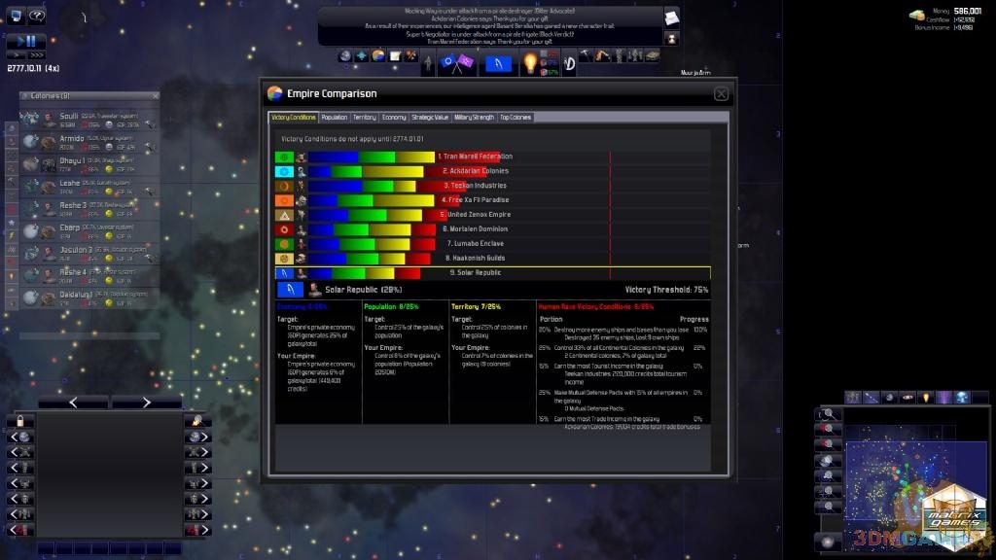The image size is (996, 560).
Task: Click the white D emblem toolbar icon
Action: 570,63
